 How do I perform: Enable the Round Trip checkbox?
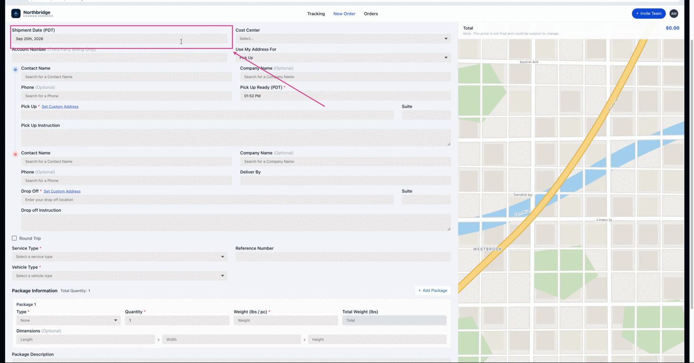click(x=14, y=238)
